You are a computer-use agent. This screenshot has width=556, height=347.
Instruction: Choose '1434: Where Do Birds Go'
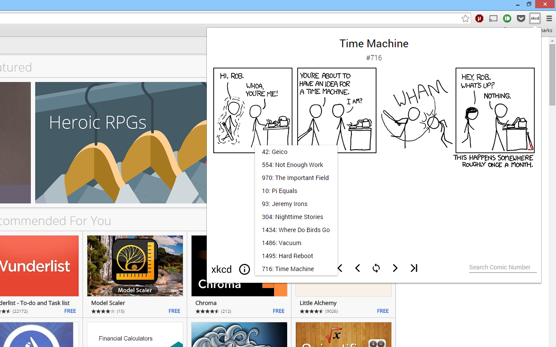[x=296, y=230]
